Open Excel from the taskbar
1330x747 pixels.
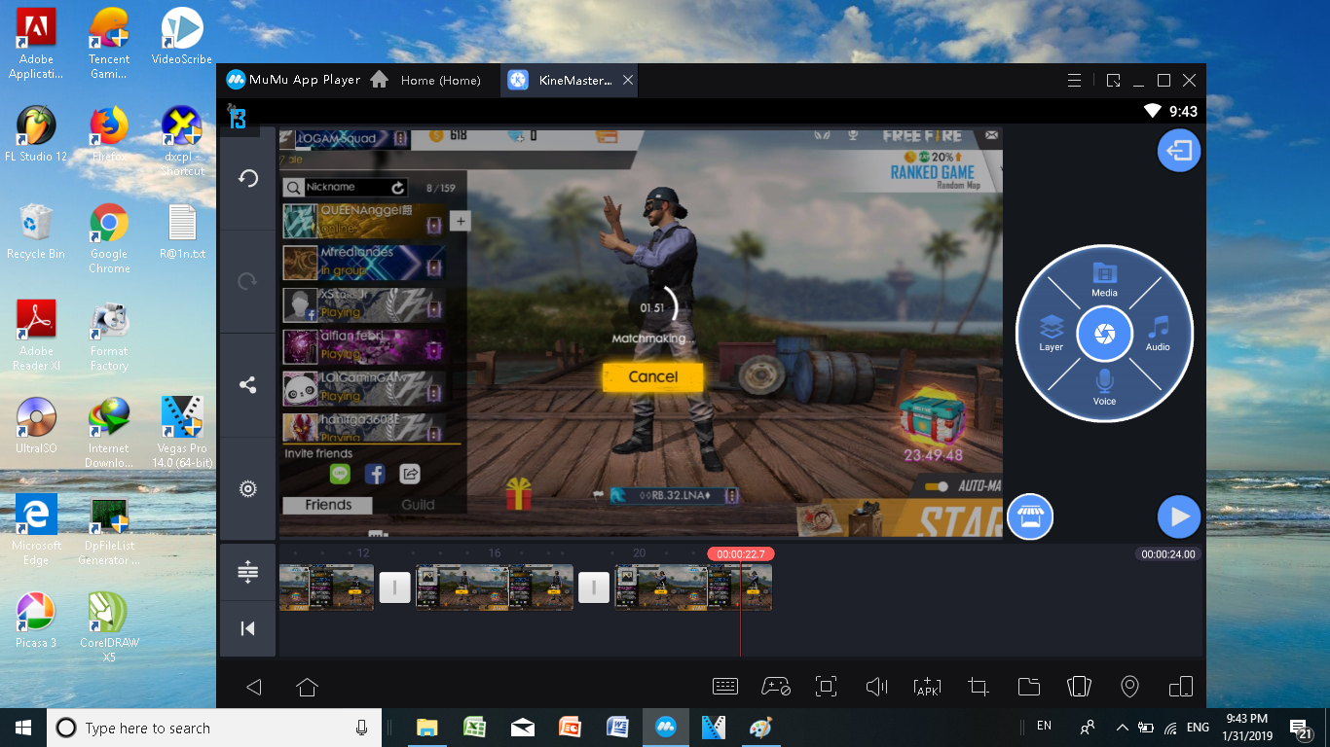pyautogui.click(x=474, y=727)
